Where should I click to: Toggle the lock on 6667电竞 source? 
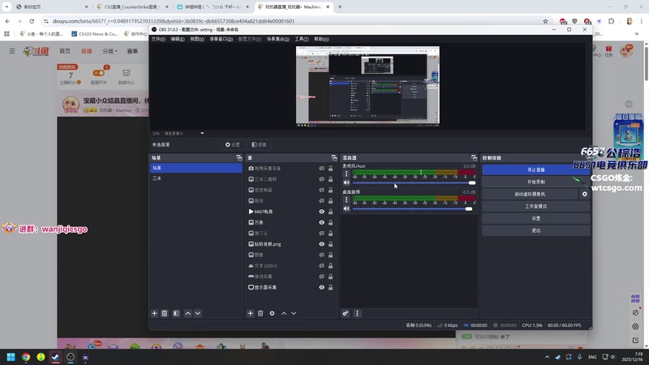330,212
